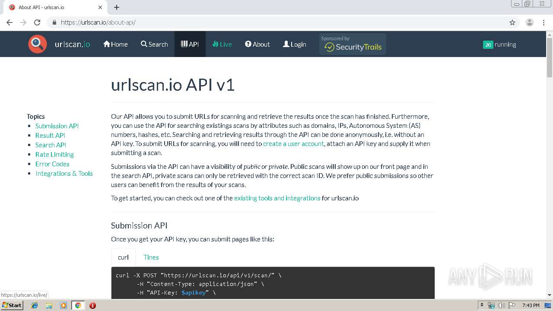Go to Home in site navigation
553x311 pixels.
point(115,44)
